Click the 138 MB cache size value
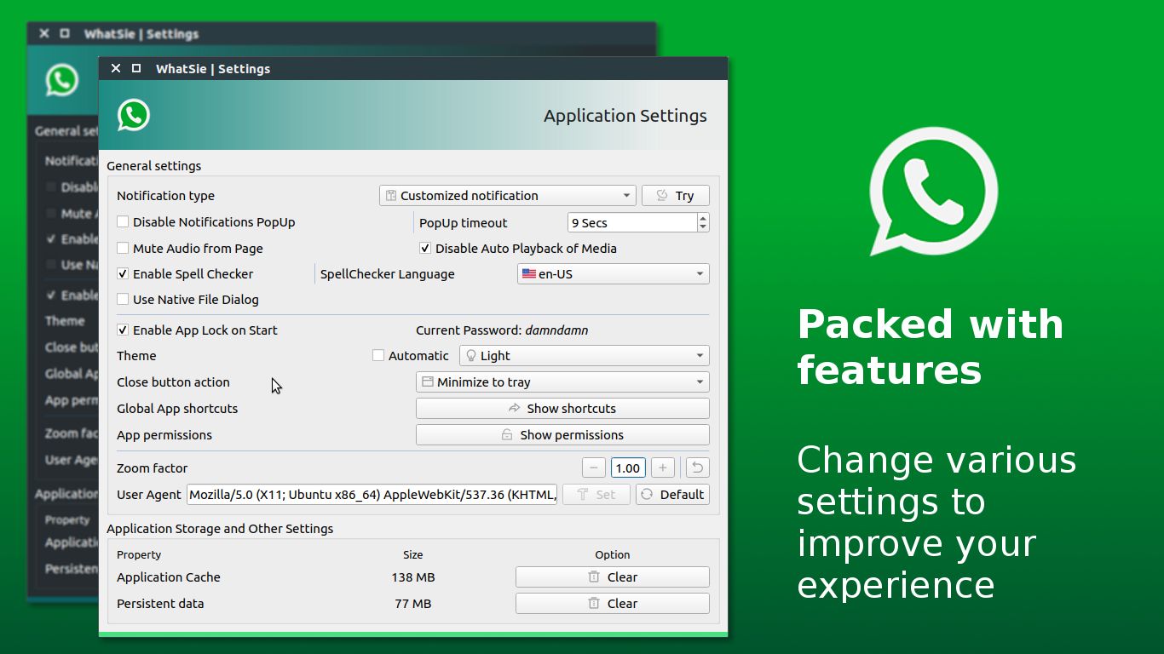This screenshot has height=654, width=1164. coord(413,577)
